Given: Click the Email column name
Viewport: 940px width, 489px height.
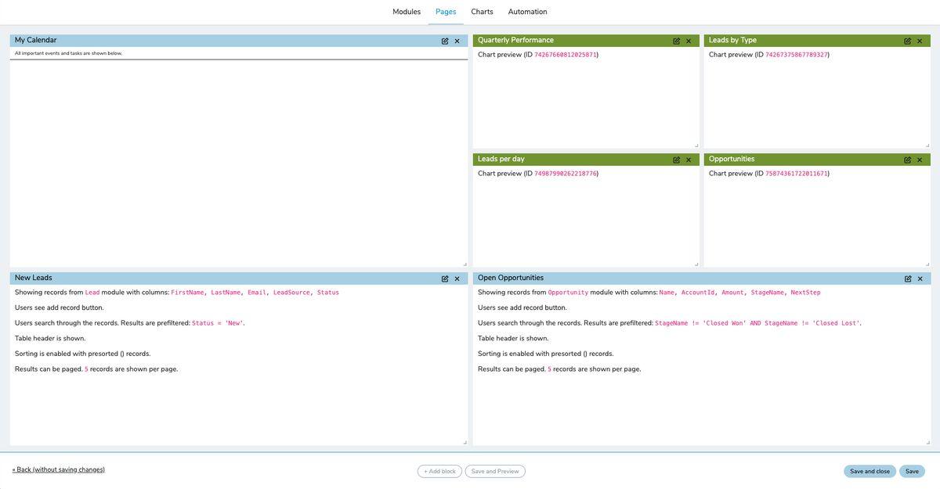Looking at the screenshot, I should click(257, 293).
